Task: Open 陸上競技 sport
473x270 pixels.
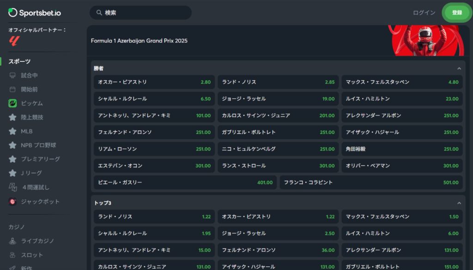Action: pyautogui.click(x=32, y=117)
